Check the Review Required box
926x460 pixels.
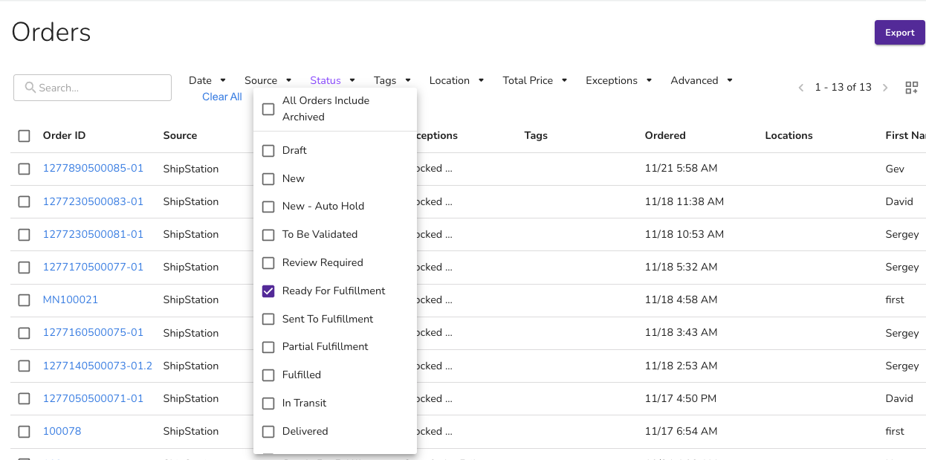click(268, 263)
